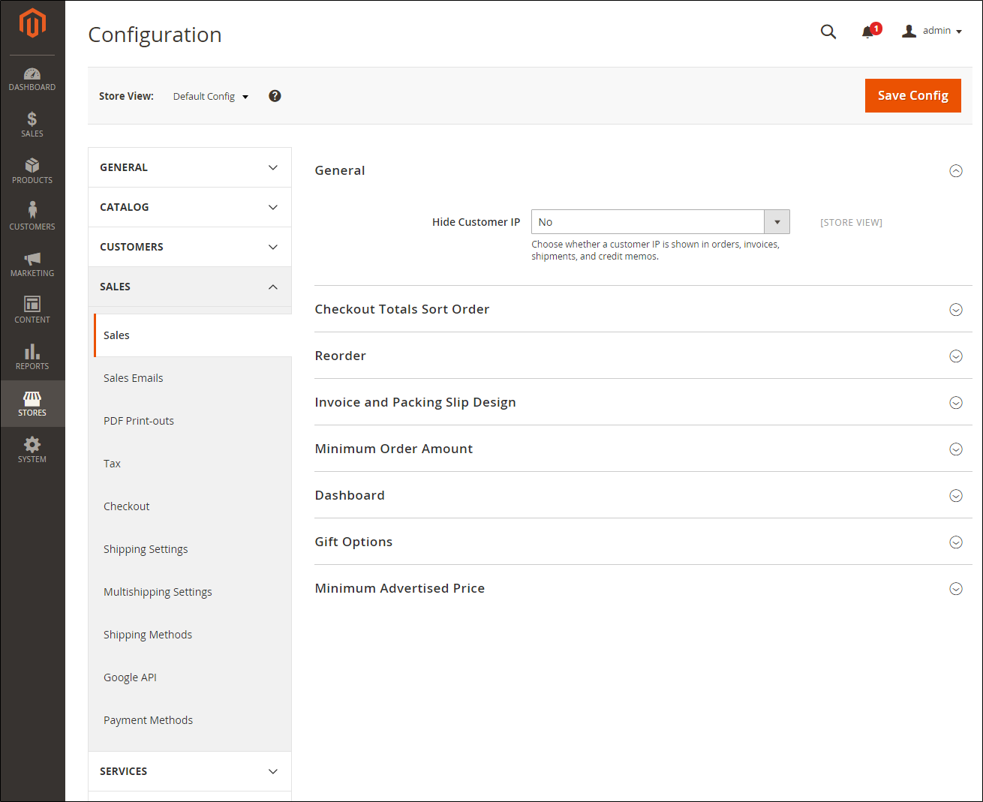Open the Default Config store view dropdown
The width and height of the screenshot is (983, 802).
coord(211,97)
